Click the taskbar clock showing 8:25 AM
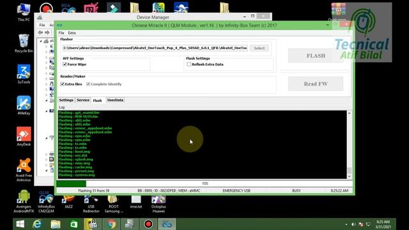Viewport: 409px width, 230px height. (x=383, y=224)
